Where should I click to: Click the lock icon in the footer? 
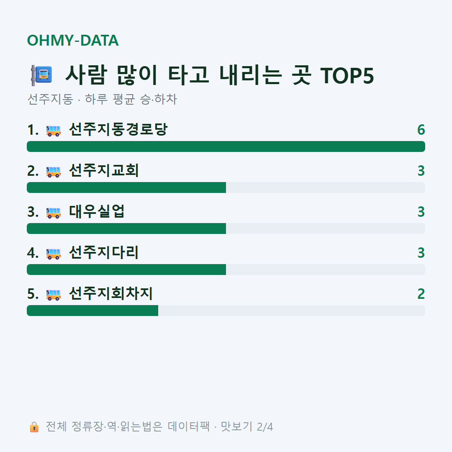(34, 426)
